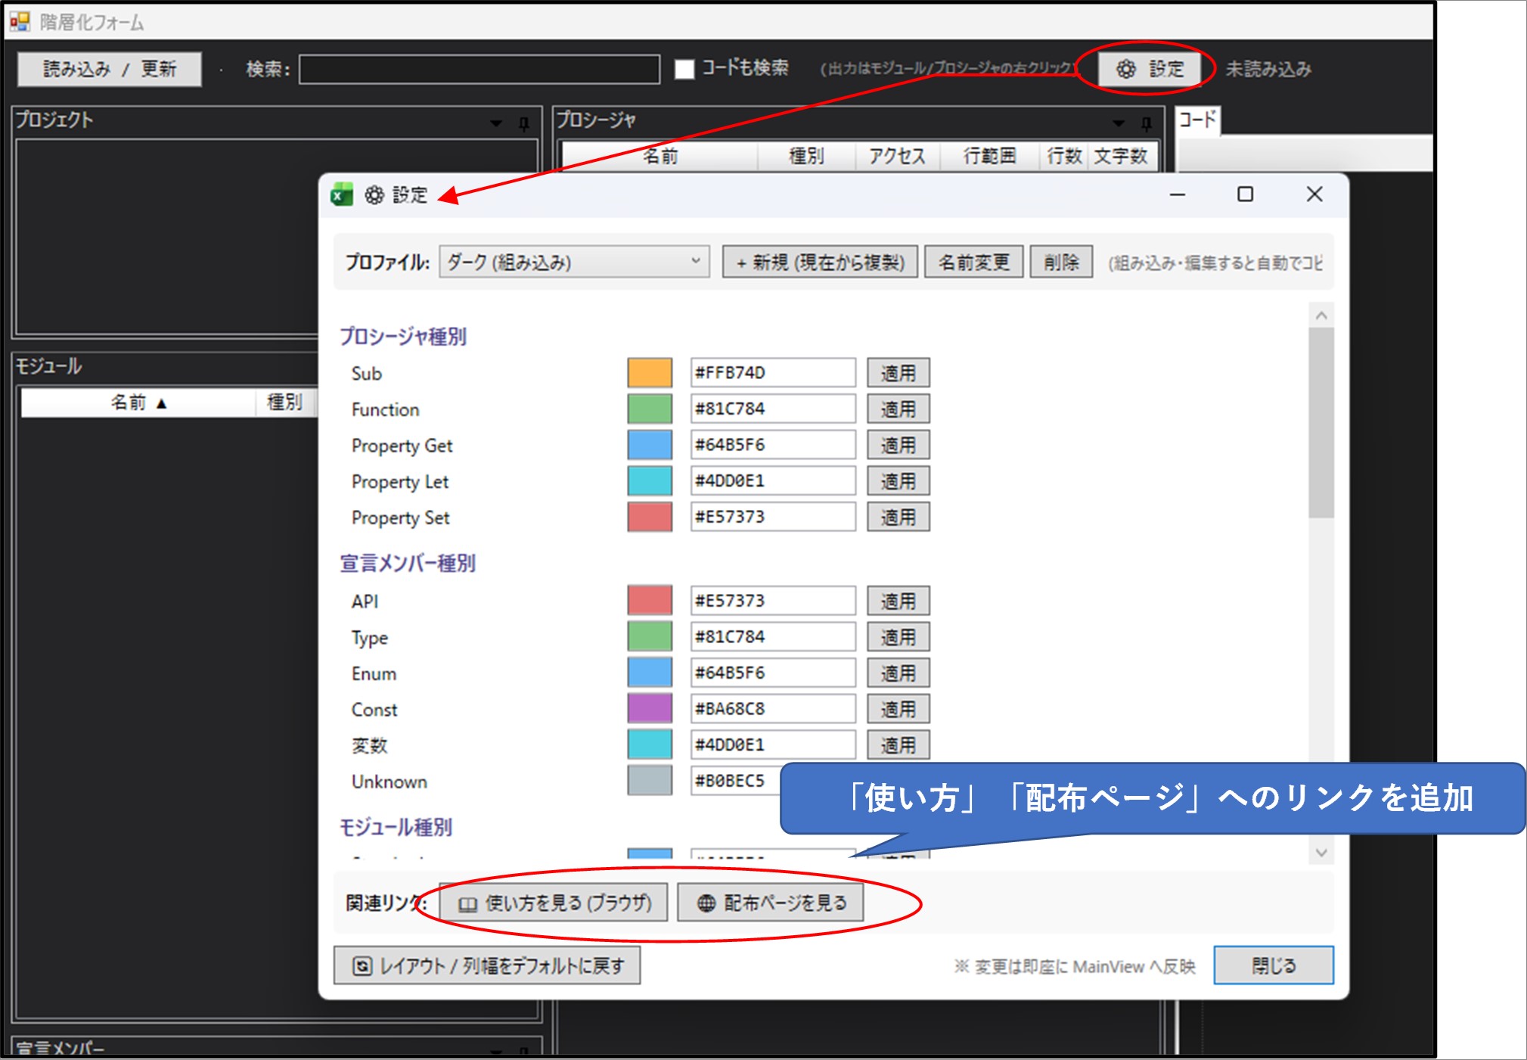Click the 設定 gear button in main toolbar
Image resolution: width=1527 pixels, height=1060 pixels.
(x=1149, y=69)
